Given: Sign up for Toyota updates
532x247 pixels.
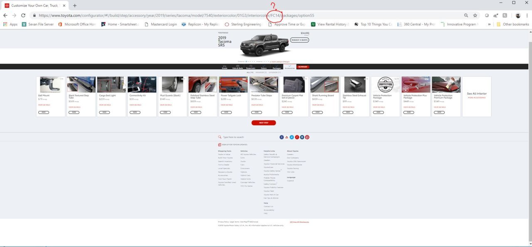Looking at the screenshot, I should pyautogui.click(x=233, y=144).
